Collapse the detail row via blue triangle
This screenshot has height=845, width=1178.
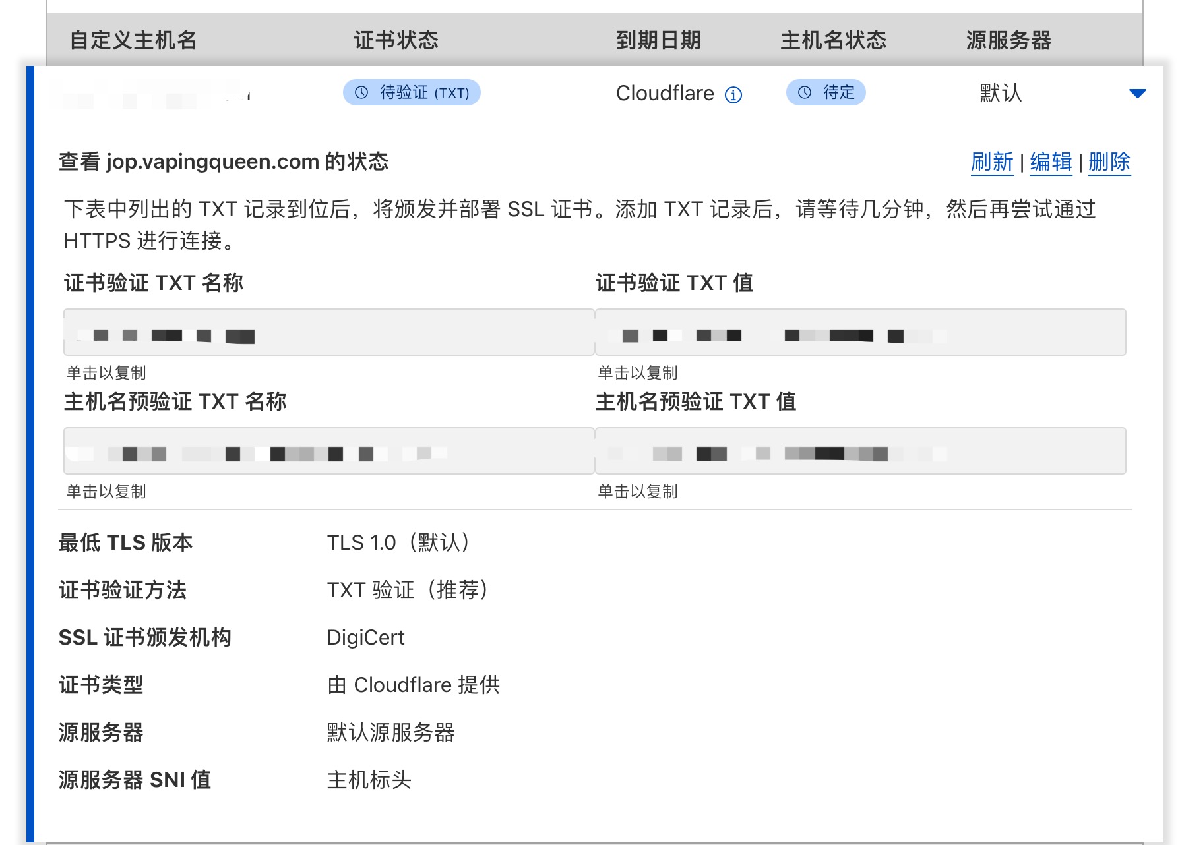1137,94
